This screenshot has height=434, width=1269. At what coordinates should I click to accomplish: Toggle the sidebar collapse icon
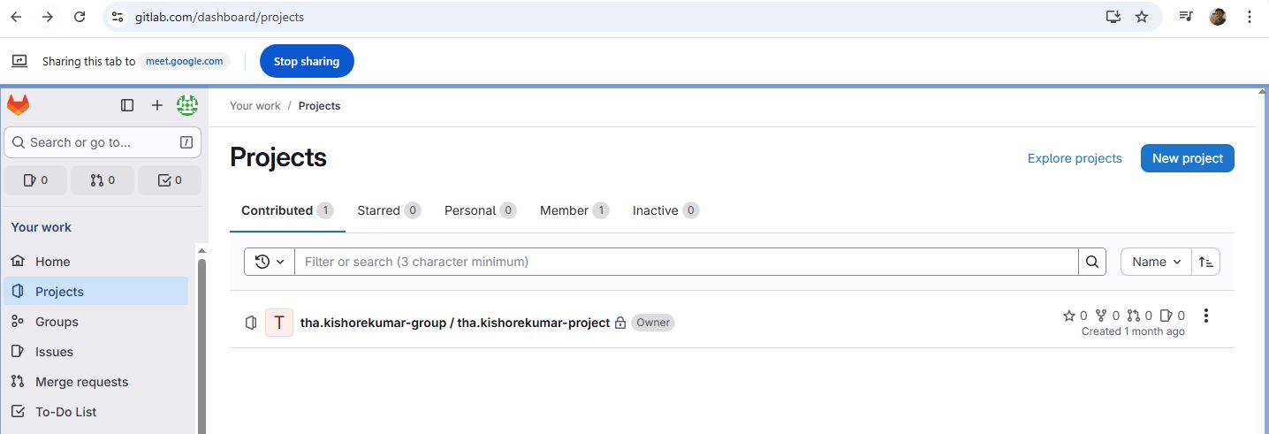[x=127, y=106]
